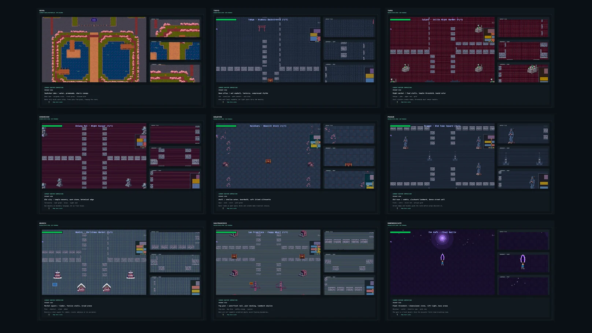Image resolution: width=592 pixels, height=333 pixels.
Task: Click the green progress bar in Prague map
Action: coord(400,126)
